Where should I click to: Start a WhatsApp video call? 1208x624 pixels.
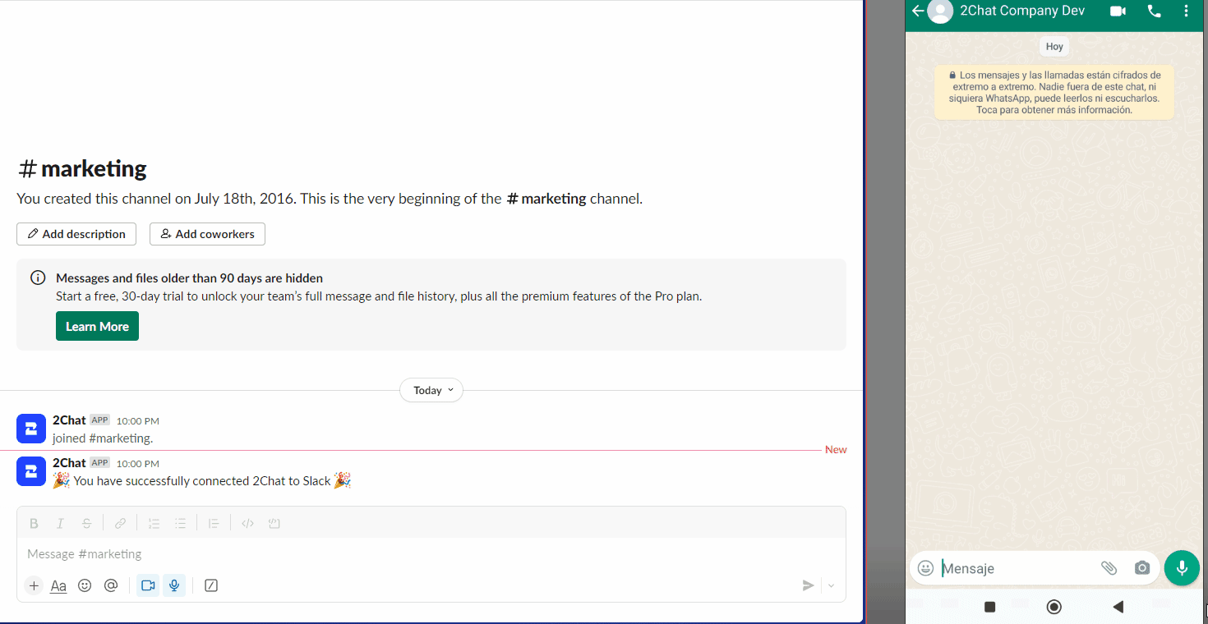[1118, 11]
